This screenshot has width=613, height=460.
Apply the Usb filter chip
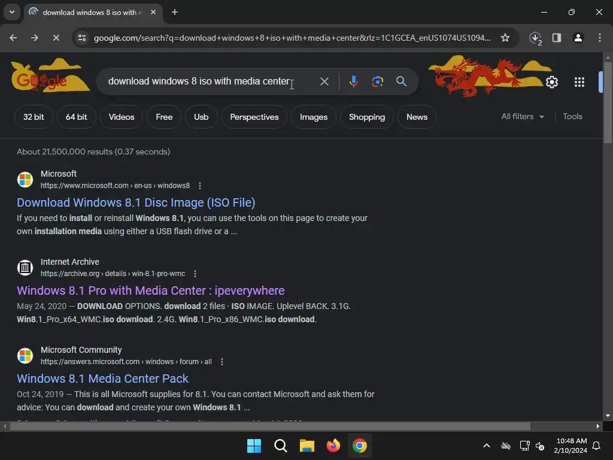(x=201, y=117)
